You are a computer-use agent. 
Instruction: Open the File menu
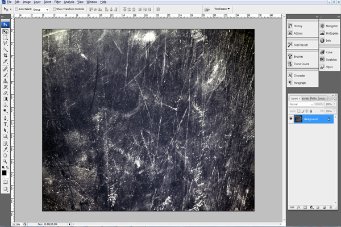(x=9, y=2)
